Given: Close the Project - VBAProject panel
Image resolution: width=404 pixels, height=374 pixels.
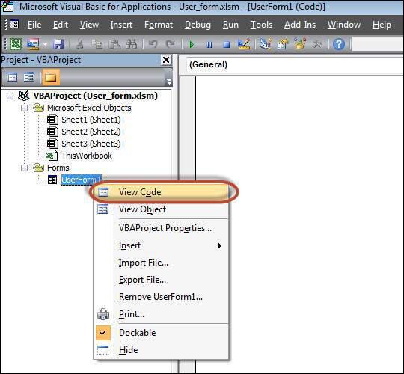Looking at the screenshot, I should [166, 60].
